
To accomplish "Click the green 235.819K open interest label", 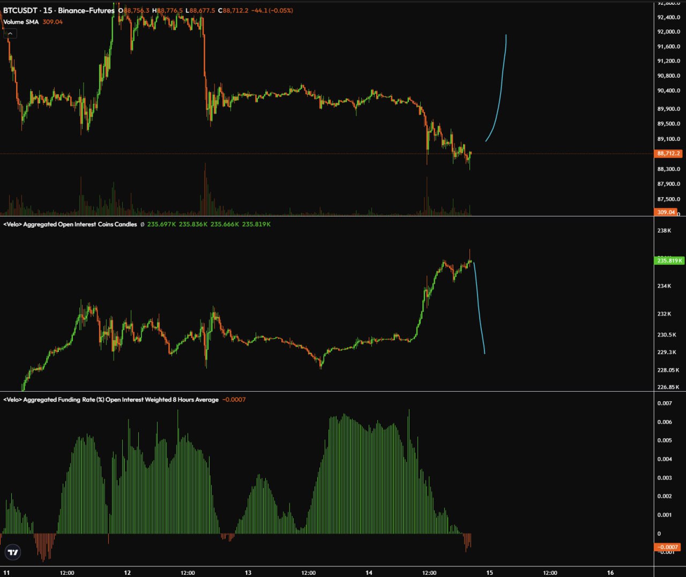I will pos(669,260).
